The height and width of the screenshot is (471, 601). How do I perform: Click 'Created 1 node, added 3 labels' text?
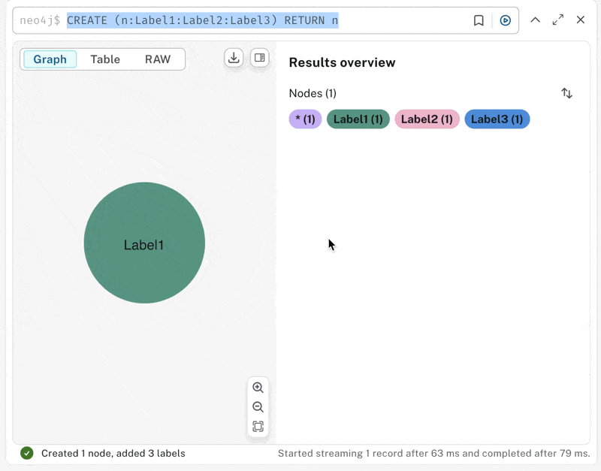[113, 454]
